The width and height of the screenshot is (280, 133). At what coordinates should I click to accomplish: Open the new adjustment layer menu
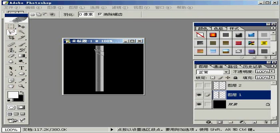(242, 122)
